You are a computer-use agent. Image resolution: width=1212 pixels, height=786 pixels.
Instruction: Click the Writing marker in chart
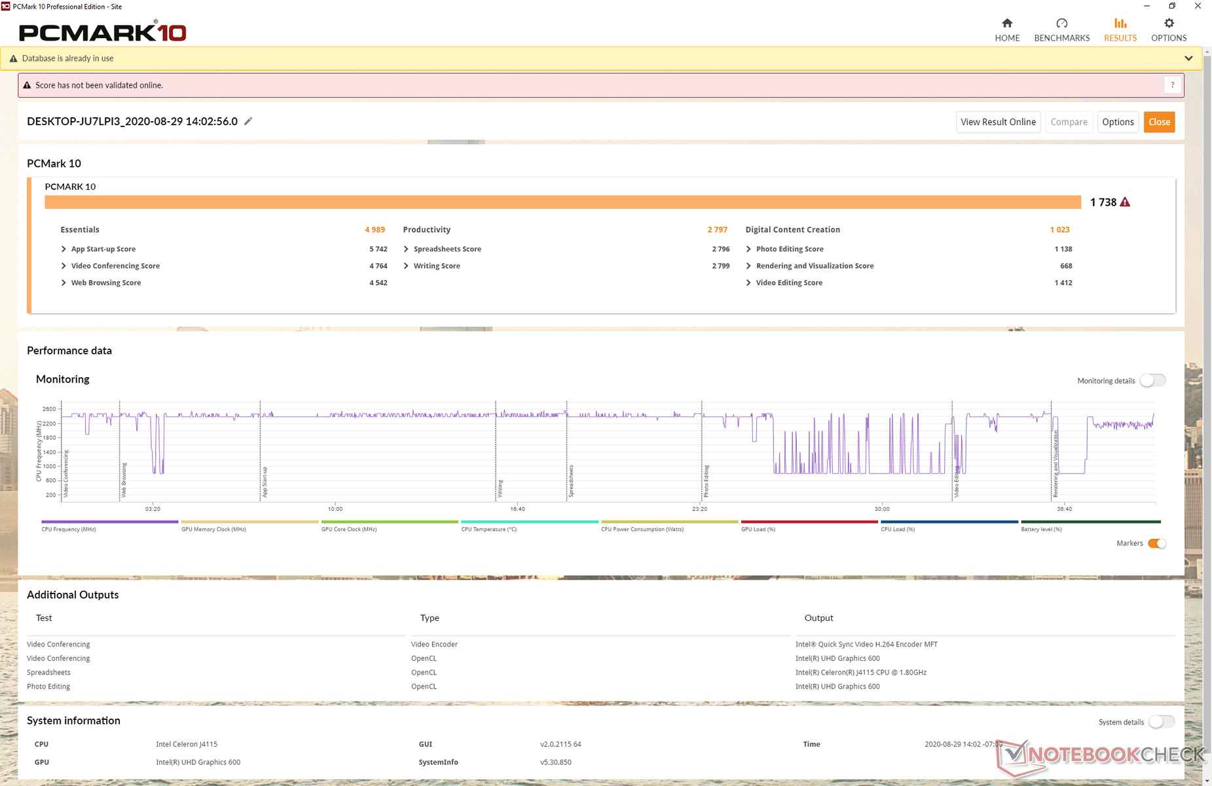[x=500, y=489]
